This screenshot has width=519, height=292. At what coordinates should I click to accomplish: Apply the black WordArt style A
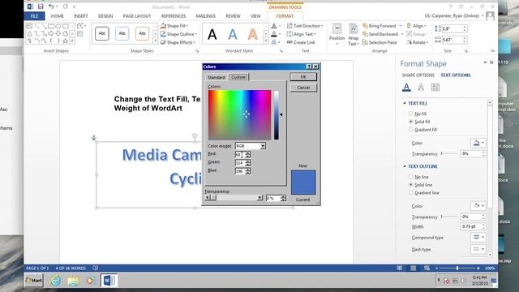[x=212, y=34]
